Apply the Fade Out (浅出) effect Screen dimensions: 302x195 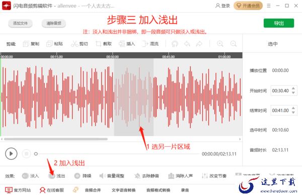(56, 176)
